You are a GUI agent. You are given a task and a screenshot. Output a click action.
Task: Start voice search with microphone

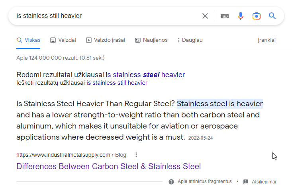pos(241,16)
